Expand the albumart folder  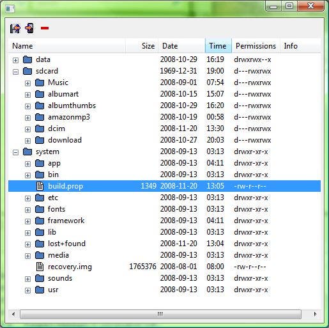27,95
